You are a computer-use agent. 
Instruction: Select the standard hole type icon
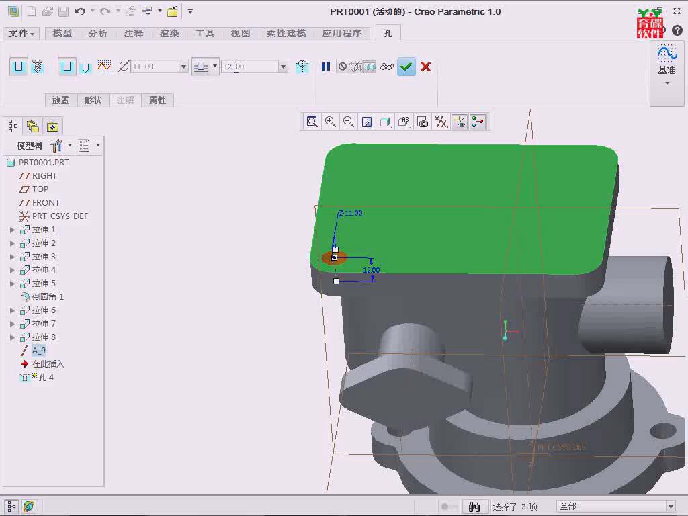[38, 67]
